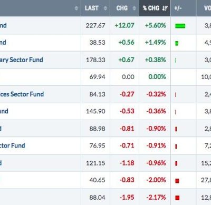The image size is (211, 205).
Task: Select the 227.67 last price cell
Action: (95, 26)
